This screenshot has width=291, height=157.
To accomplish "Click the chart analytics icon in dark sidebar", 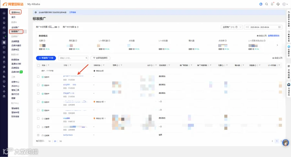I will (4, 38).
